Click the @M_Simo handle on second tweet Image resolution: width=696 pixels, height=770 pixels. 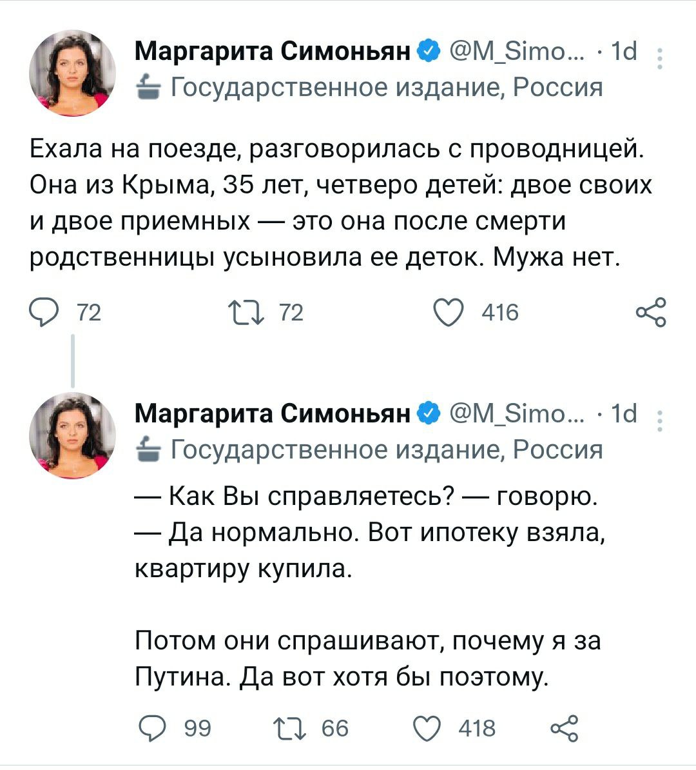(516, 413)
